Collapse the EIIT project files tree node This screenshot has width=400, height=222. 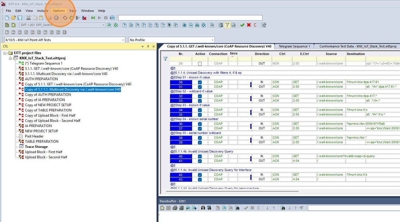5,53
